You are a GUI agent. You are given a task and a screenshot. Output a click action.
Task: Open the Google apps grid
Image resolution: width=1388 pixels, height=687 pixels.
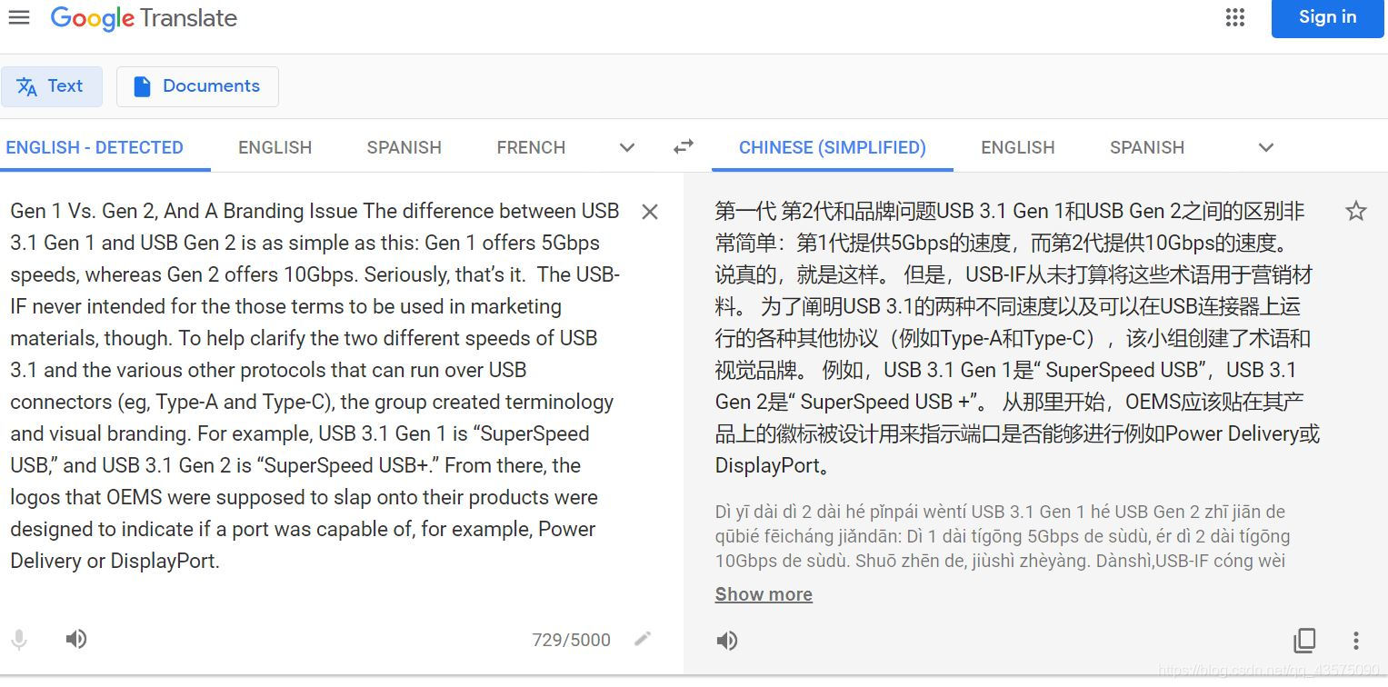click(x=1234, y=17)
